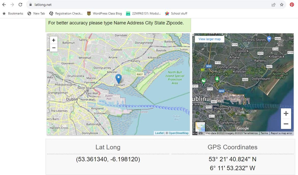
Task: Open the OpenStreetMap attribution link
Action: pos(179,133)
